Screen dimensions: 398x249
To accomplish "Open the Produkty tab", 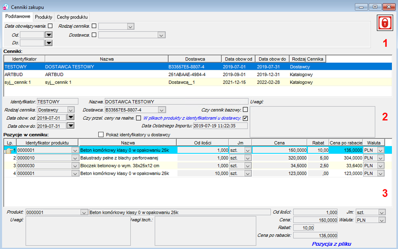I will [x=43, y=17].
